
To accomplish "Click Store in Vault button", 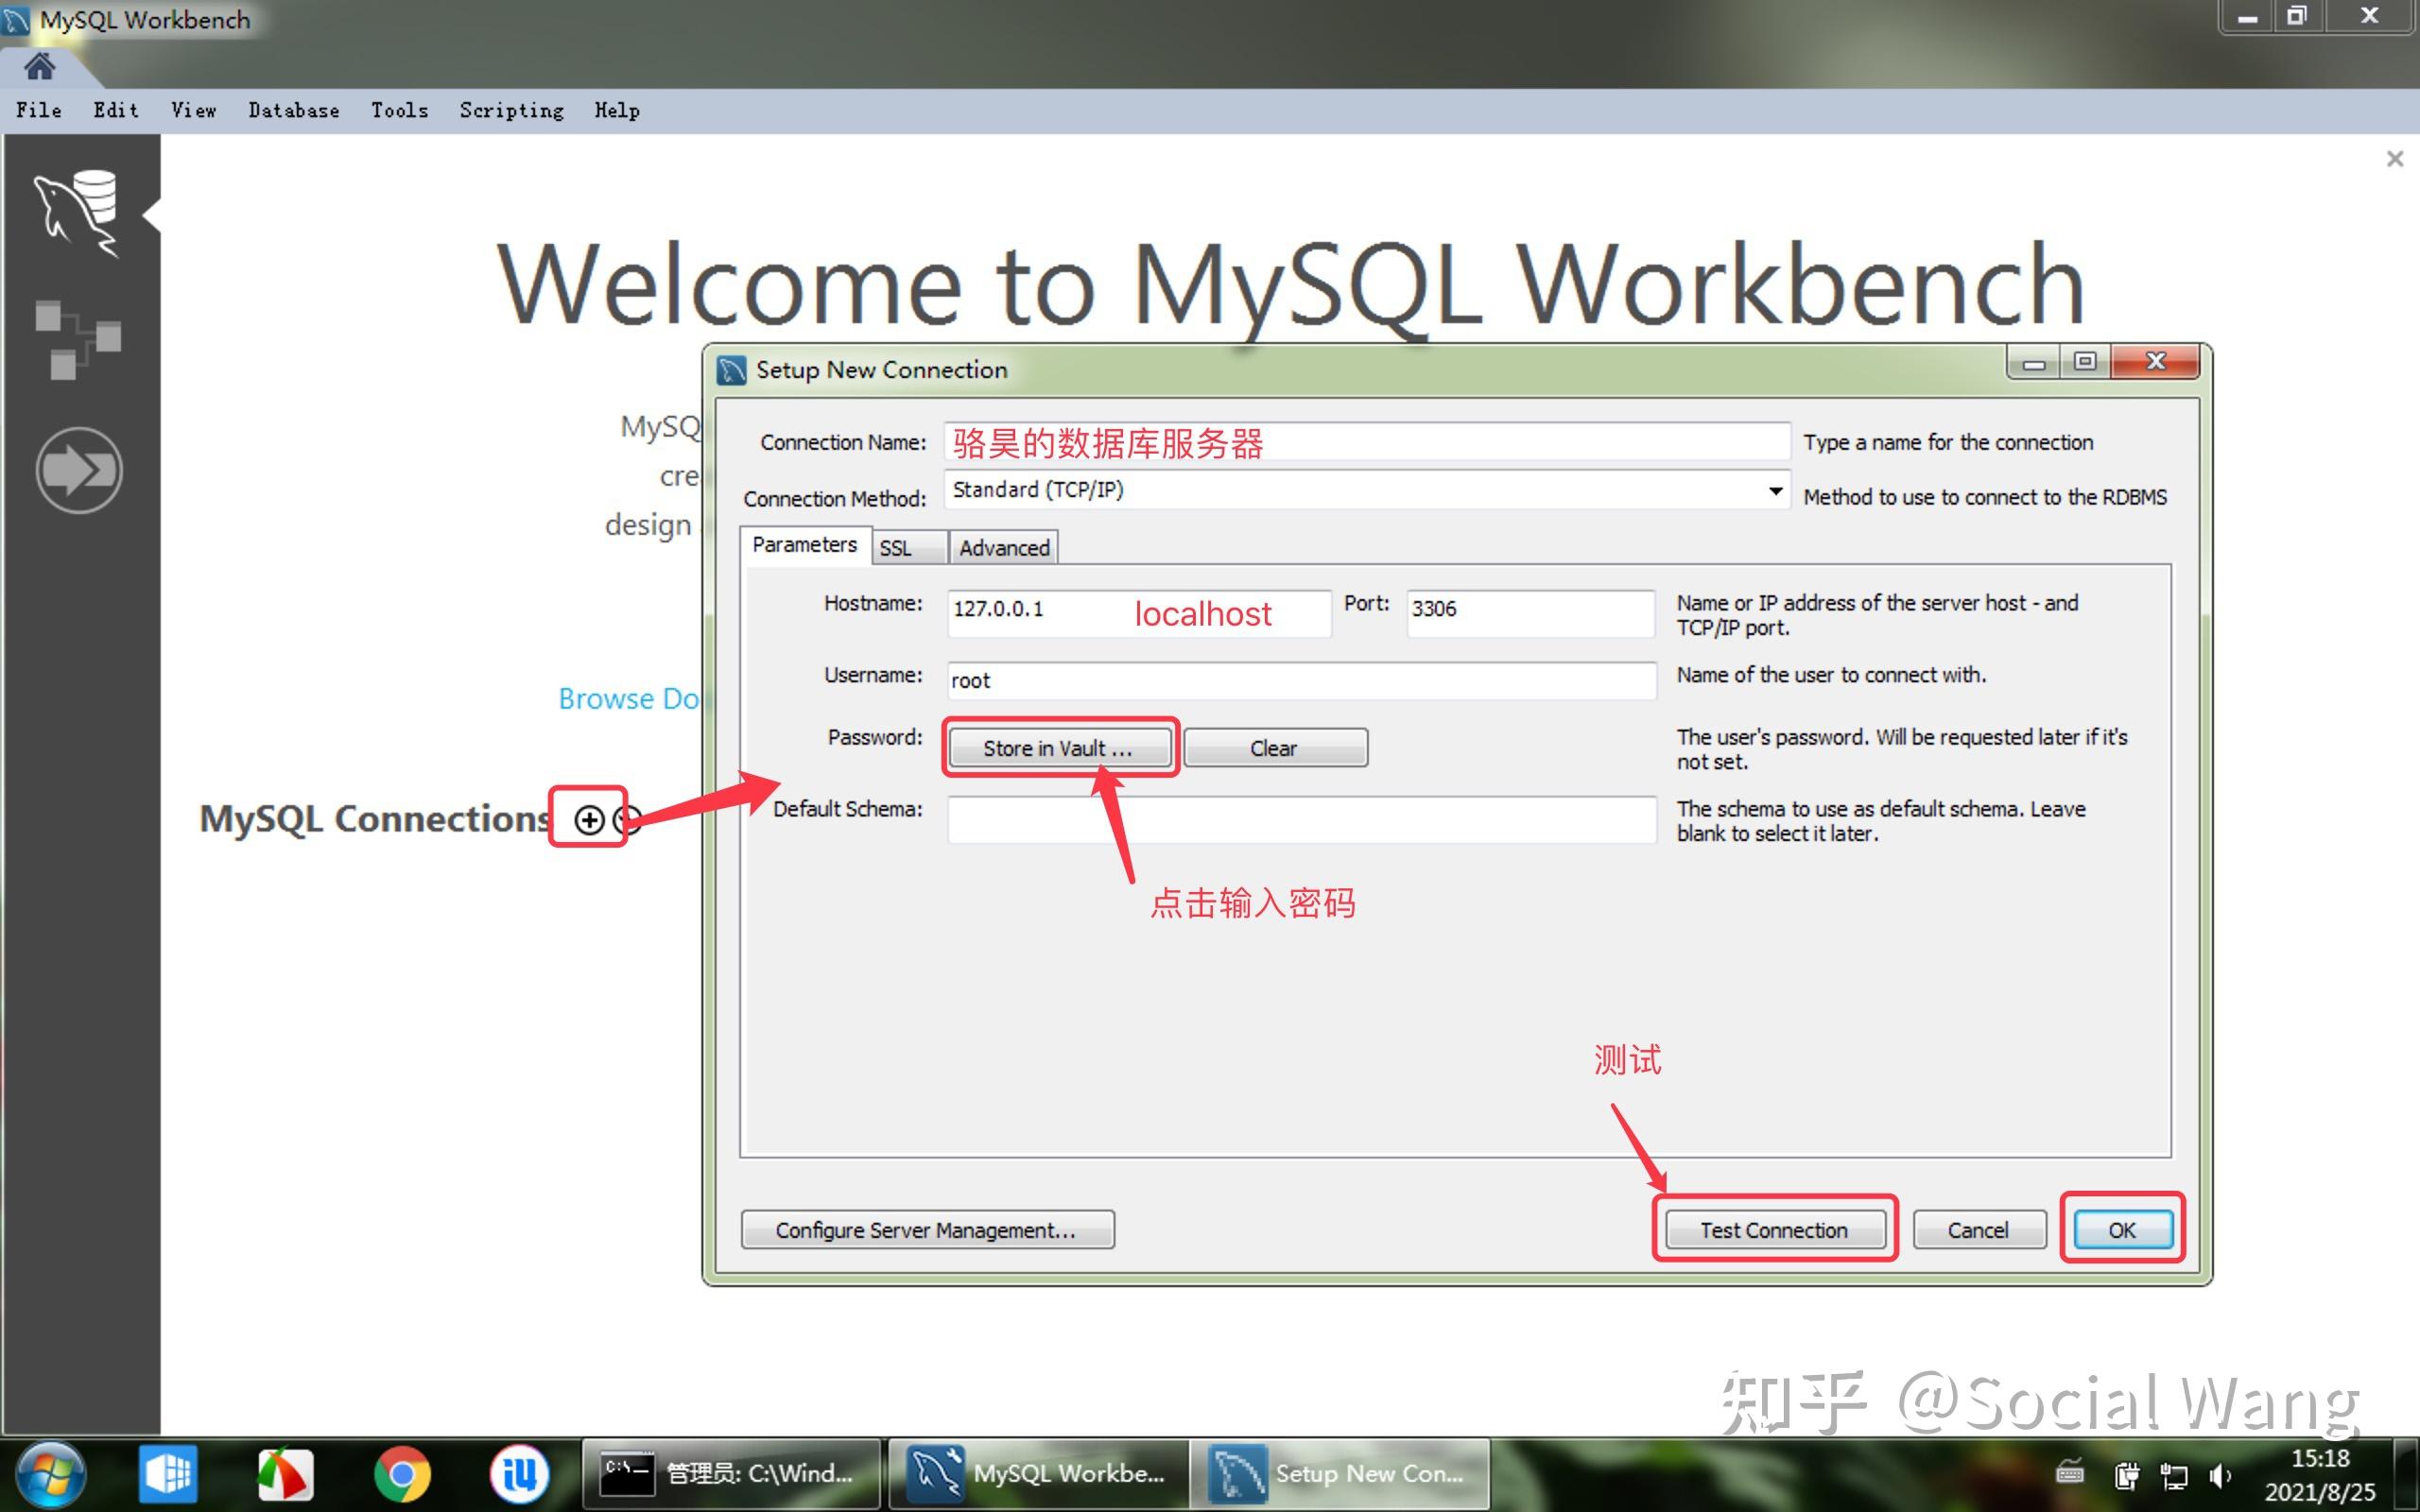I will 1059,748.
